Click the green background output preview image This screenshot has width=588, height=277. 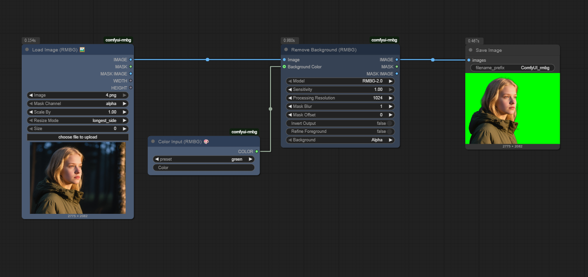pos(512,108)
